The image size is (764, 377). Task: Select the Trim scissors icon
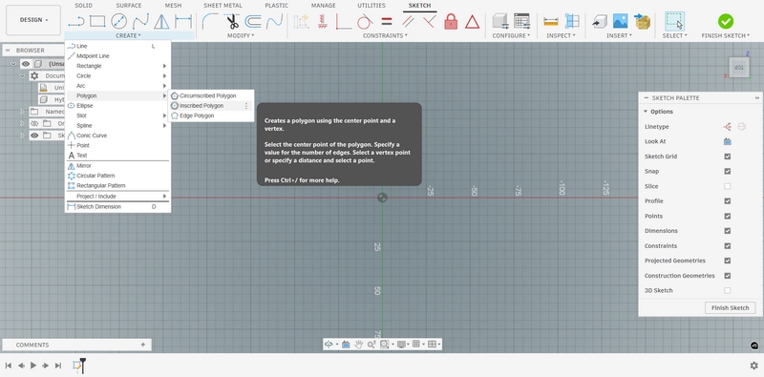click(x=231, y=21)
